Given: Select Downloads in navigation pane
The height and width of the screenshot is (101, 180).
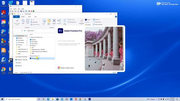Looking at the screenshot, I should click(21, 40).
